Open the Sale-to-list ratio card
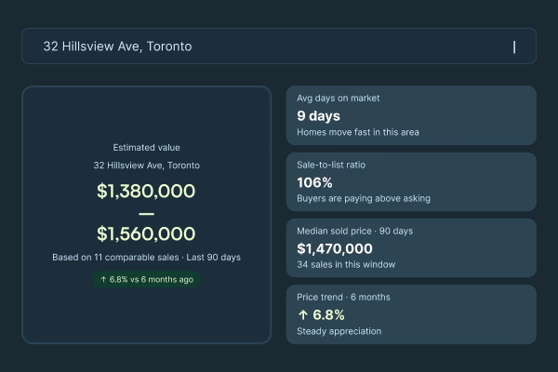Screen dimensions: 558x372 pos(411,182)
